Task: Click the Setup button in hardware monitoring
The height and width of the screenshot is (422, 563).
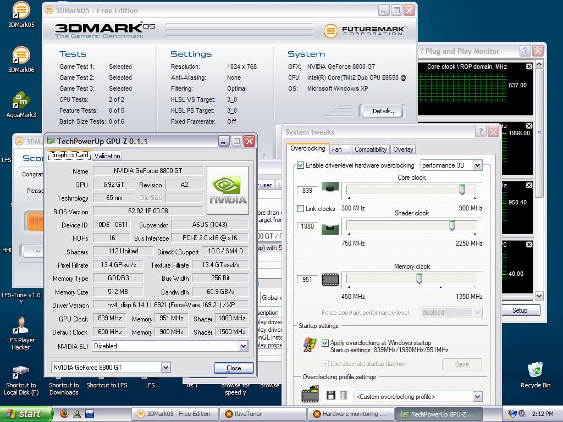Action: [520, 310]
